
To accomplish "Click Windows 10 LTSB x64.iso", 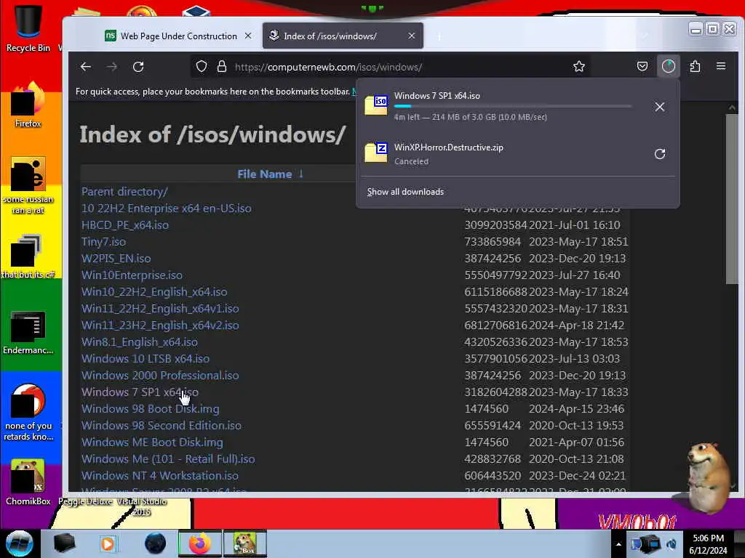I will [x=146, y=358].
